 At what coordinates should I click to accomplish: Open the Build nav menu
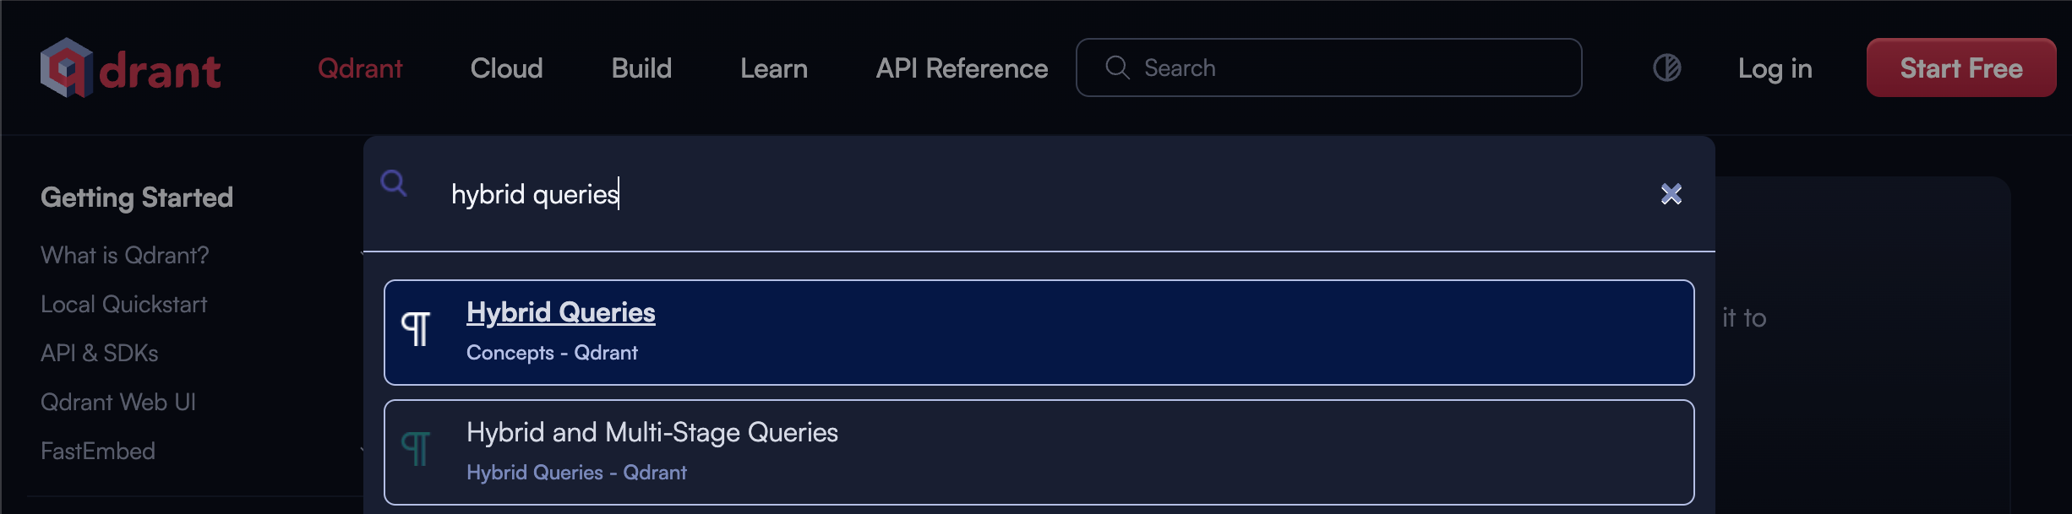click(x=641, y=68)
